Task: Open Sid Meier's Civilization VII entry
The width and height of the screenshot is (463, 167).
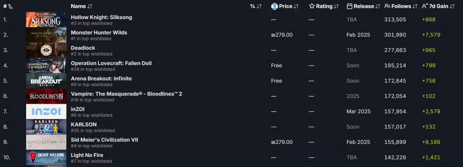Action: (x=105, y=140)
